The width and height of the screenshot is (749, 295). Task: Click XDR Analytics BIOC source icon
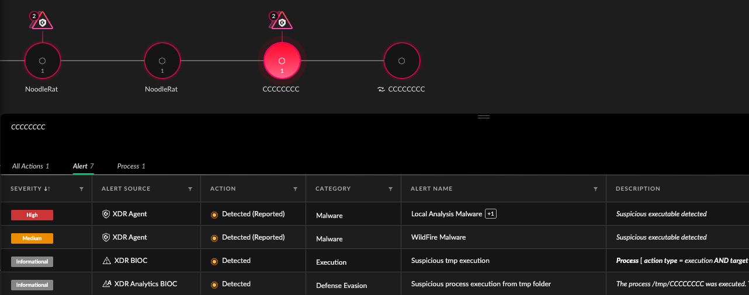click(106, 284)
